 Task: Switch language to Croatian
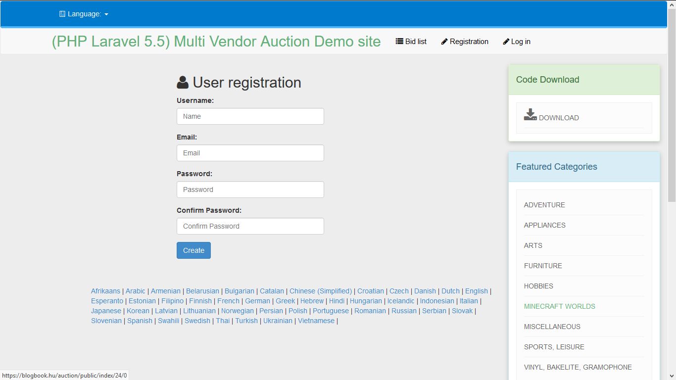pyautogui.click(x=371, y=291)
